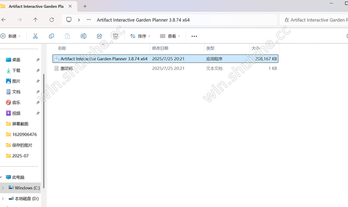Unpin 文档 using its pin icon
Image resolution: width=348 pixels, height=207 pixels.
pos(38,92)
